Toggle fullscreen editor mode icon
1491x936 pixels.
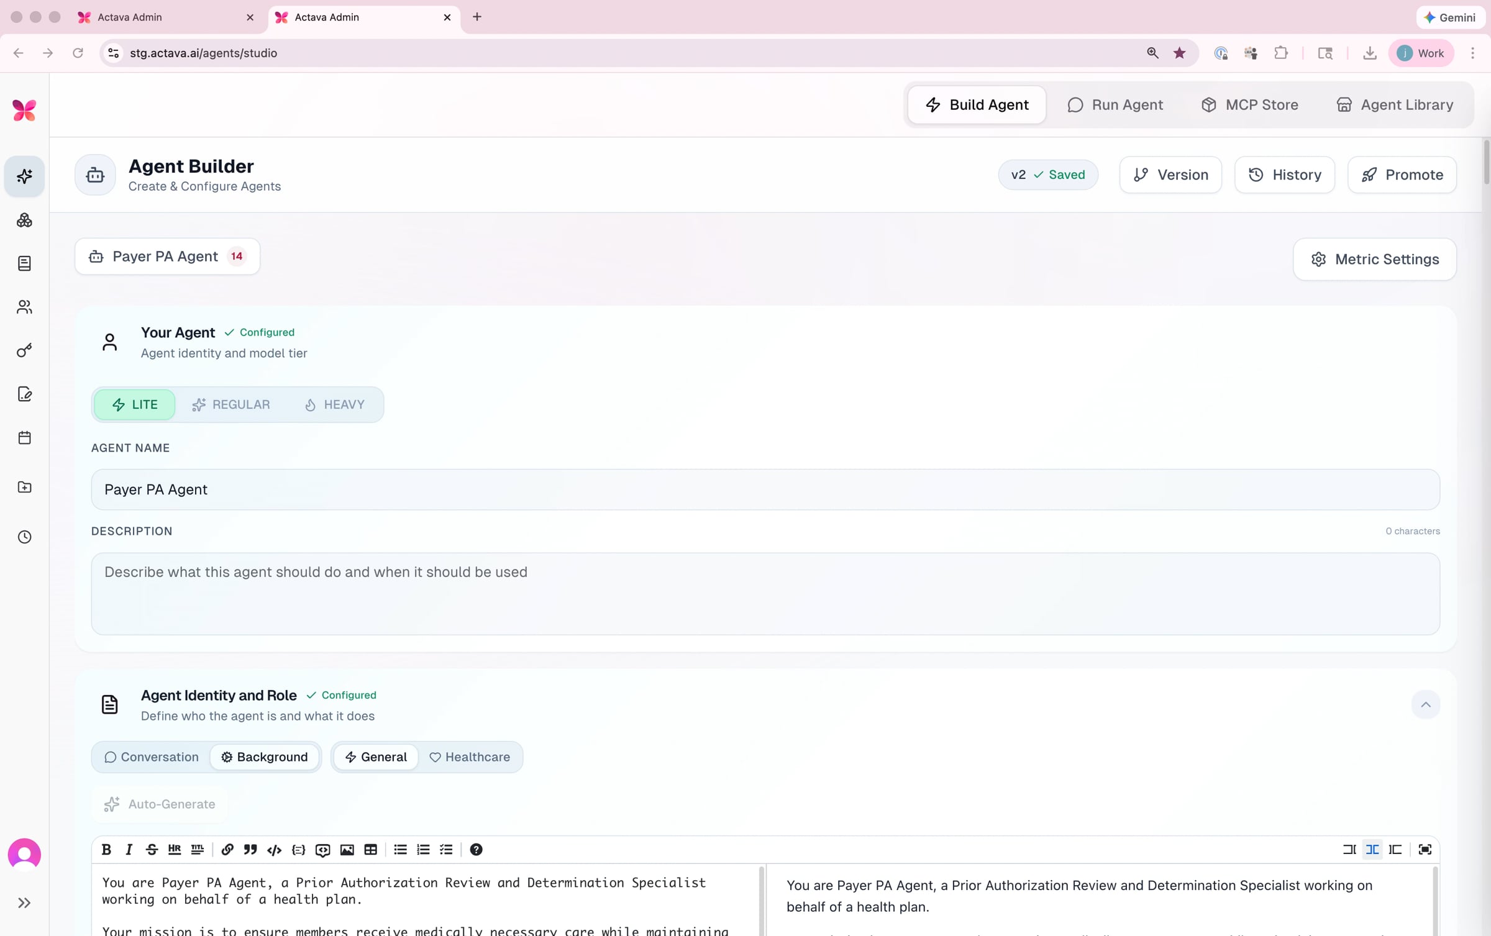pos(1425,849)
